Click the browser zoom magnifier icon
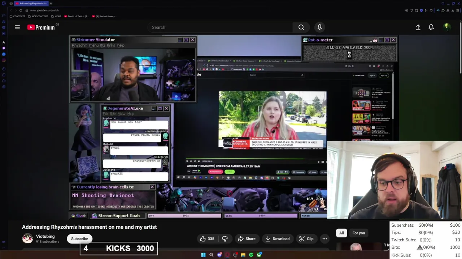The image size is (462, 259). (407, 10)
